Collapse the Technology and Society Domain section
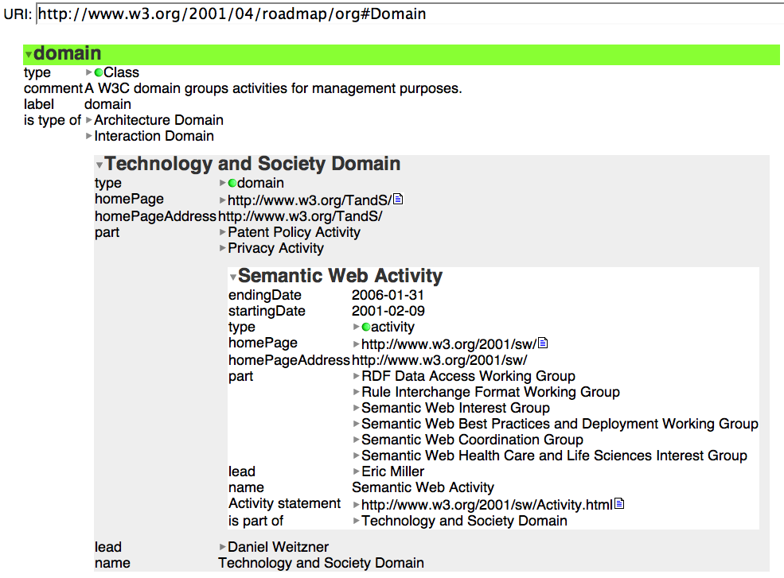This screenshot has width=784, height=578. 99,165
